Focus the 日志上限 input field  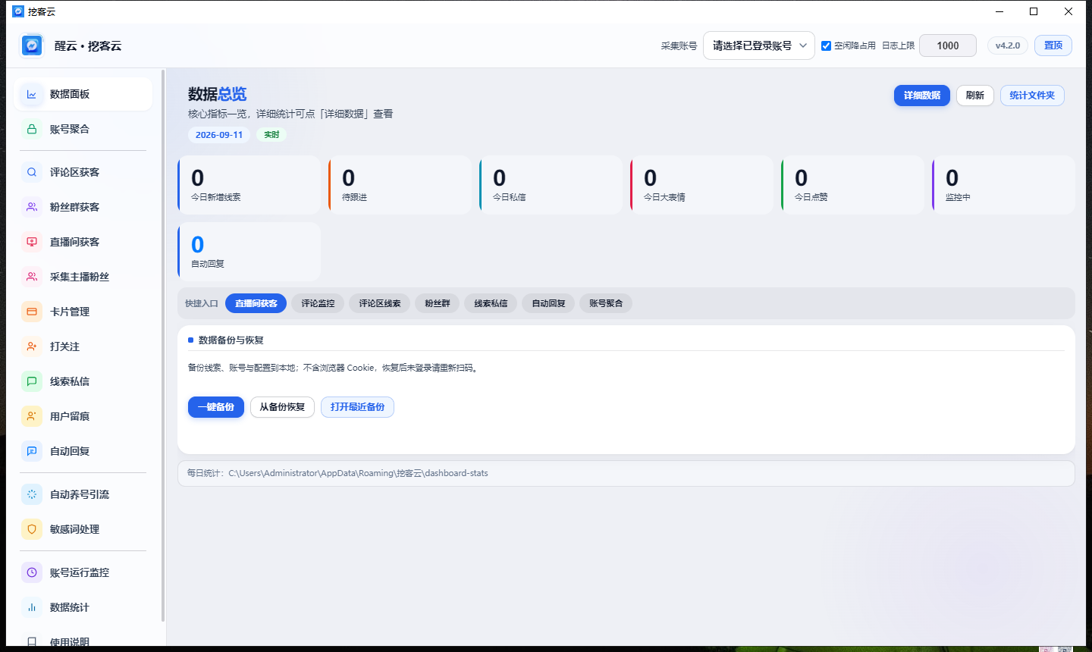tap(948, 45)
